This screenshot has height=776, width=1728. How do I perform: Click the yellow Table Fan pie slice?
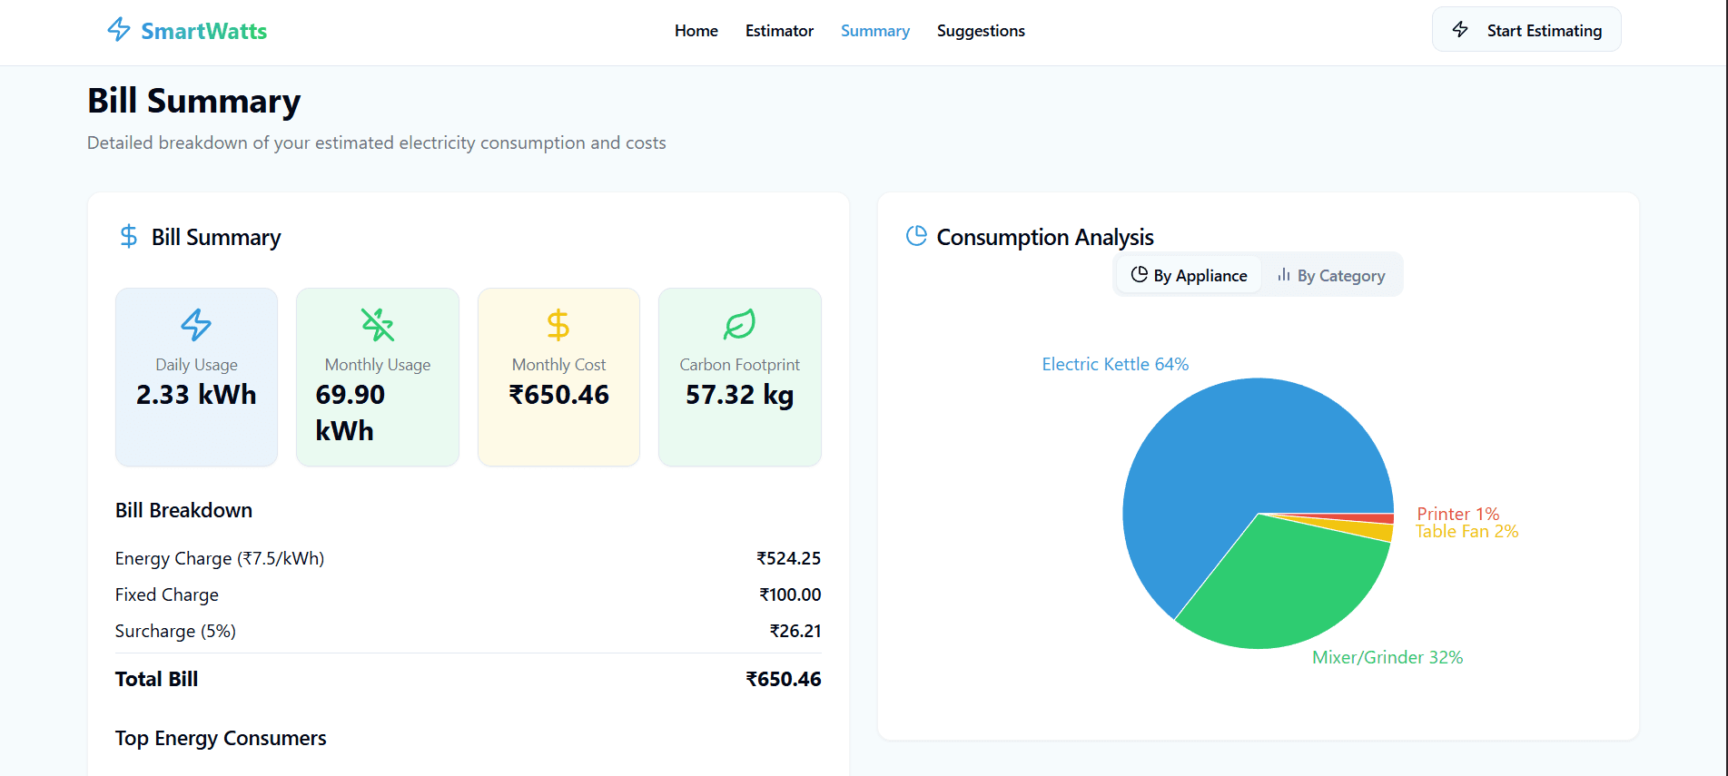click(1371, 530)
